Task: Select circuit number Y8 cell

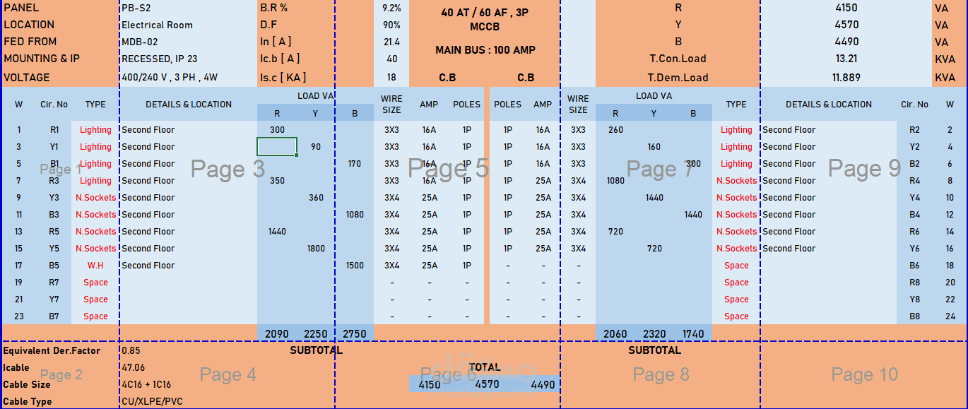Action: click(914, 299)
